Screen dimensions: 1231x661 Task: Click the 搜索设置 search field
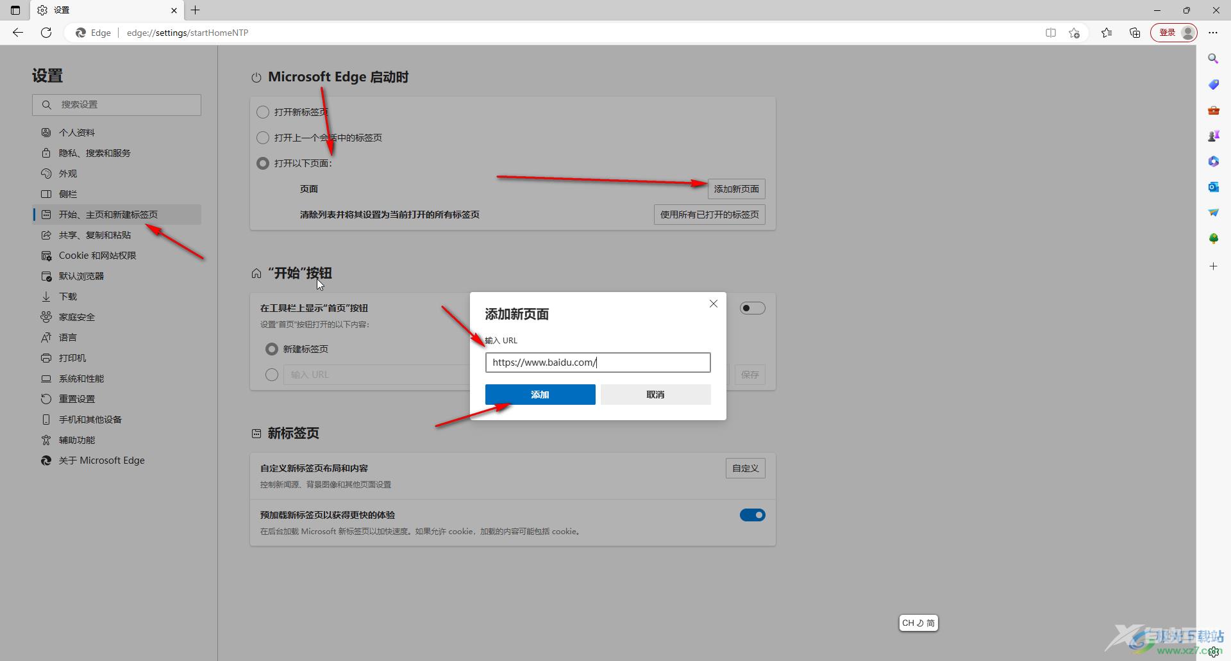tap(117, 105)
